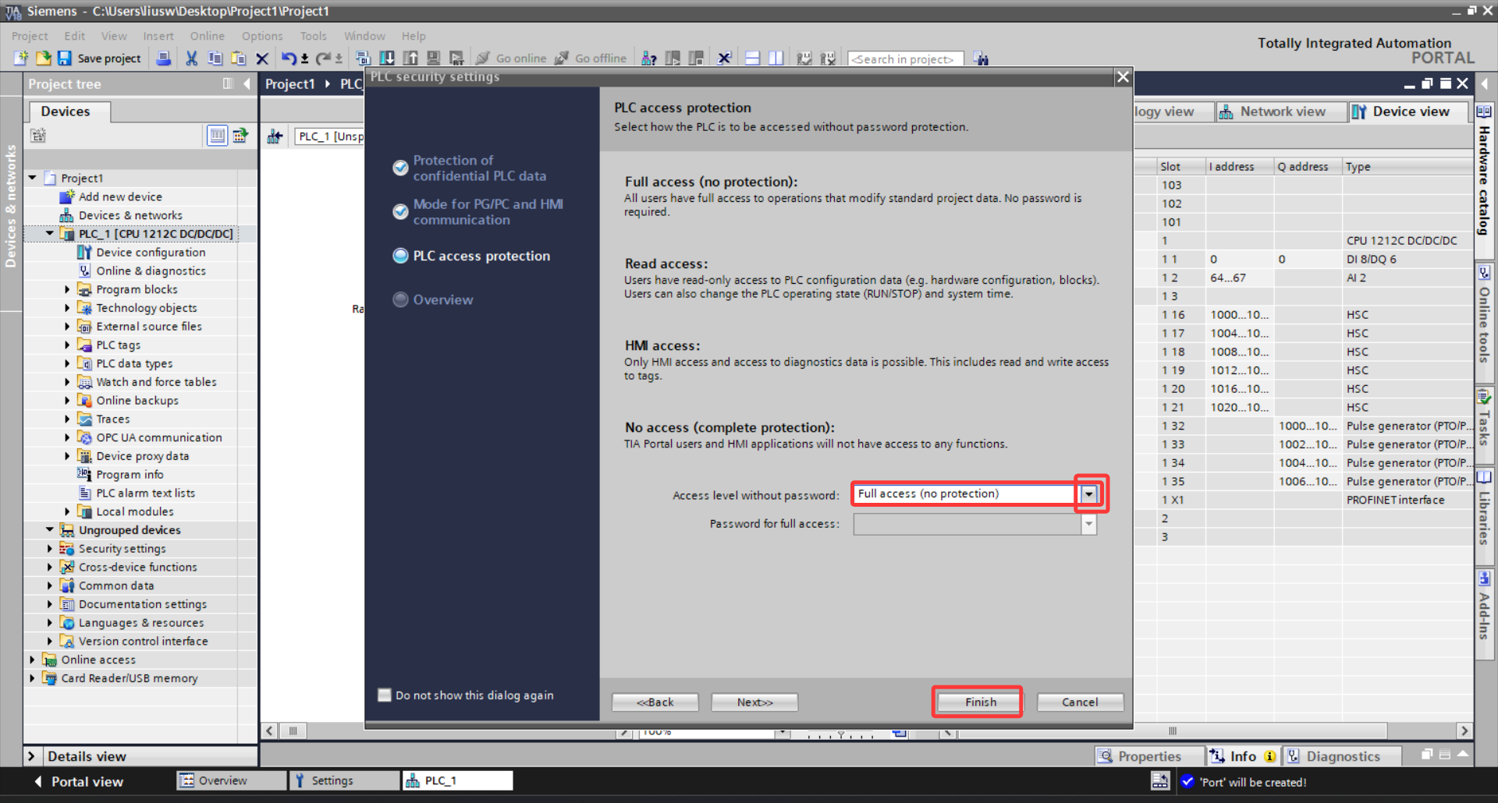Viewport: 1498px width, 803px height.
Task: Click the Split editor horizontally icon
Action: click(753, 58)
